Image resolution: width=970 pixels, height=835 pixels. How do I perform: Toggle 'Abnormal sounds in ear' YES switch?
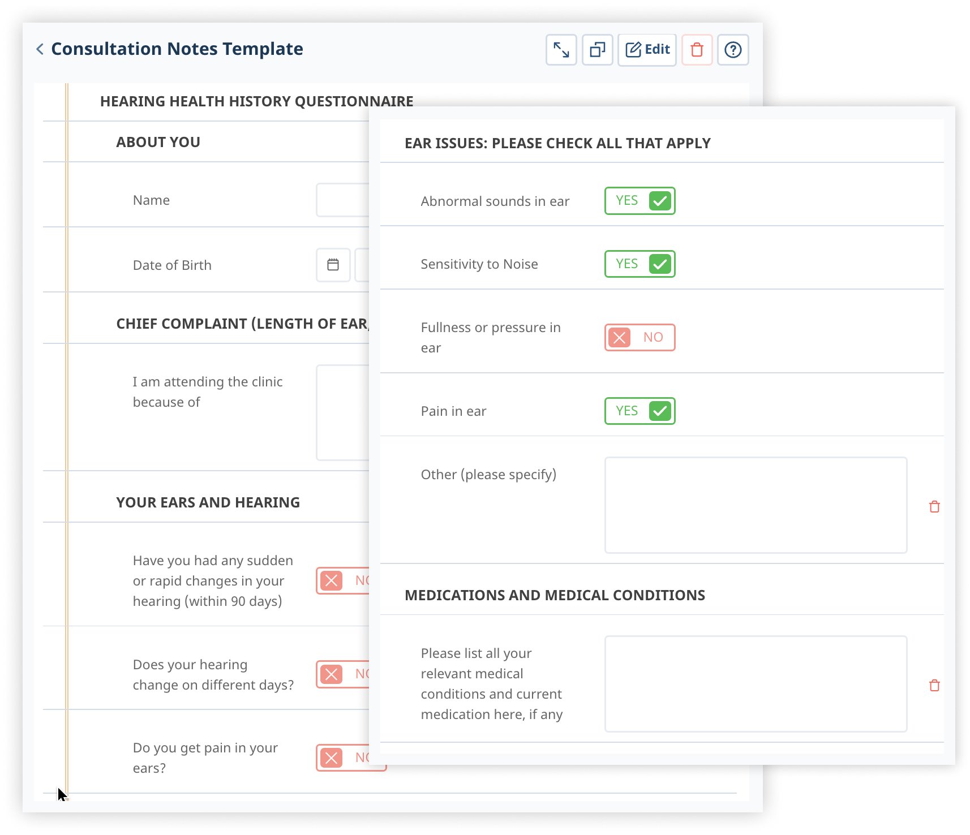[639, 201]
